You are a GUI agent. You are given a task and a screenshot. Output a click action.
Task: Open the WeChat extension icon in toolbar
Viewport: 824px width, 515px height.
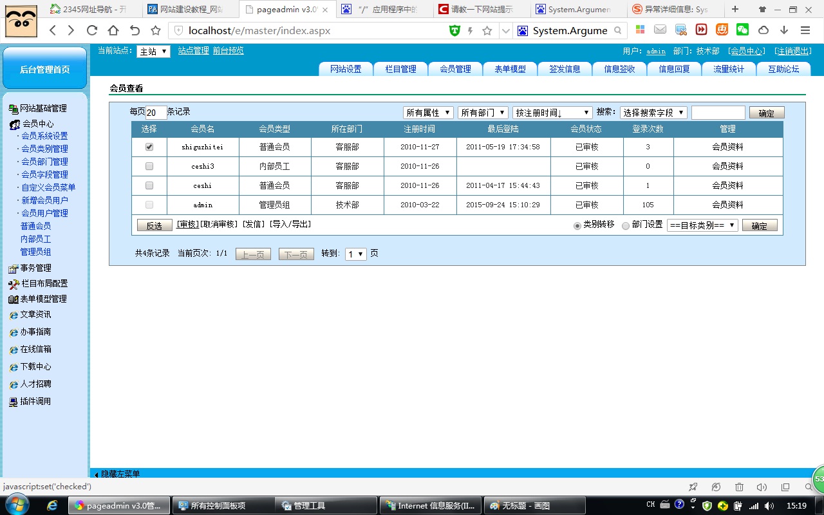742,30
